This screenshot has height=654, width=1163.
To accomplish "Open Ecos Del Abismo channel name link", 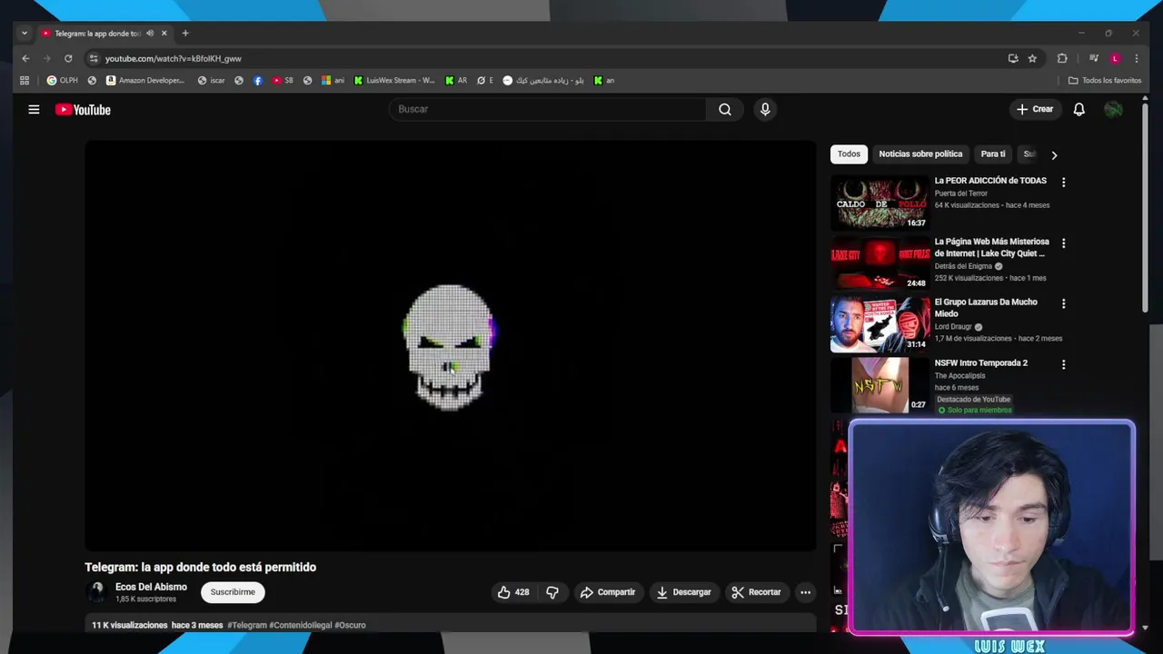I will (151, 587).
